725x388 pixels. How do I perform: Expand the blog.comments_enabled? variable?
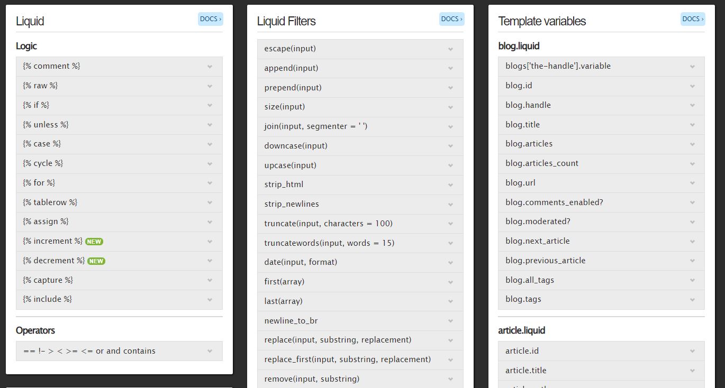pos(601,202)
